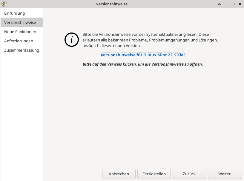Image resolution: width=244 pixels, height=181 pixels.
Task: Close the Versionshinweise window
Action: click(240, 4)
